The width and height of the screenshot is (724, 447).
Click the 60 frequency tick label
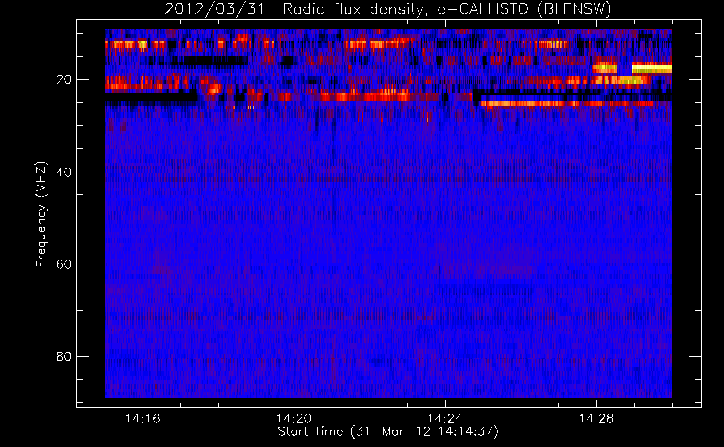(x=64, y=264)
